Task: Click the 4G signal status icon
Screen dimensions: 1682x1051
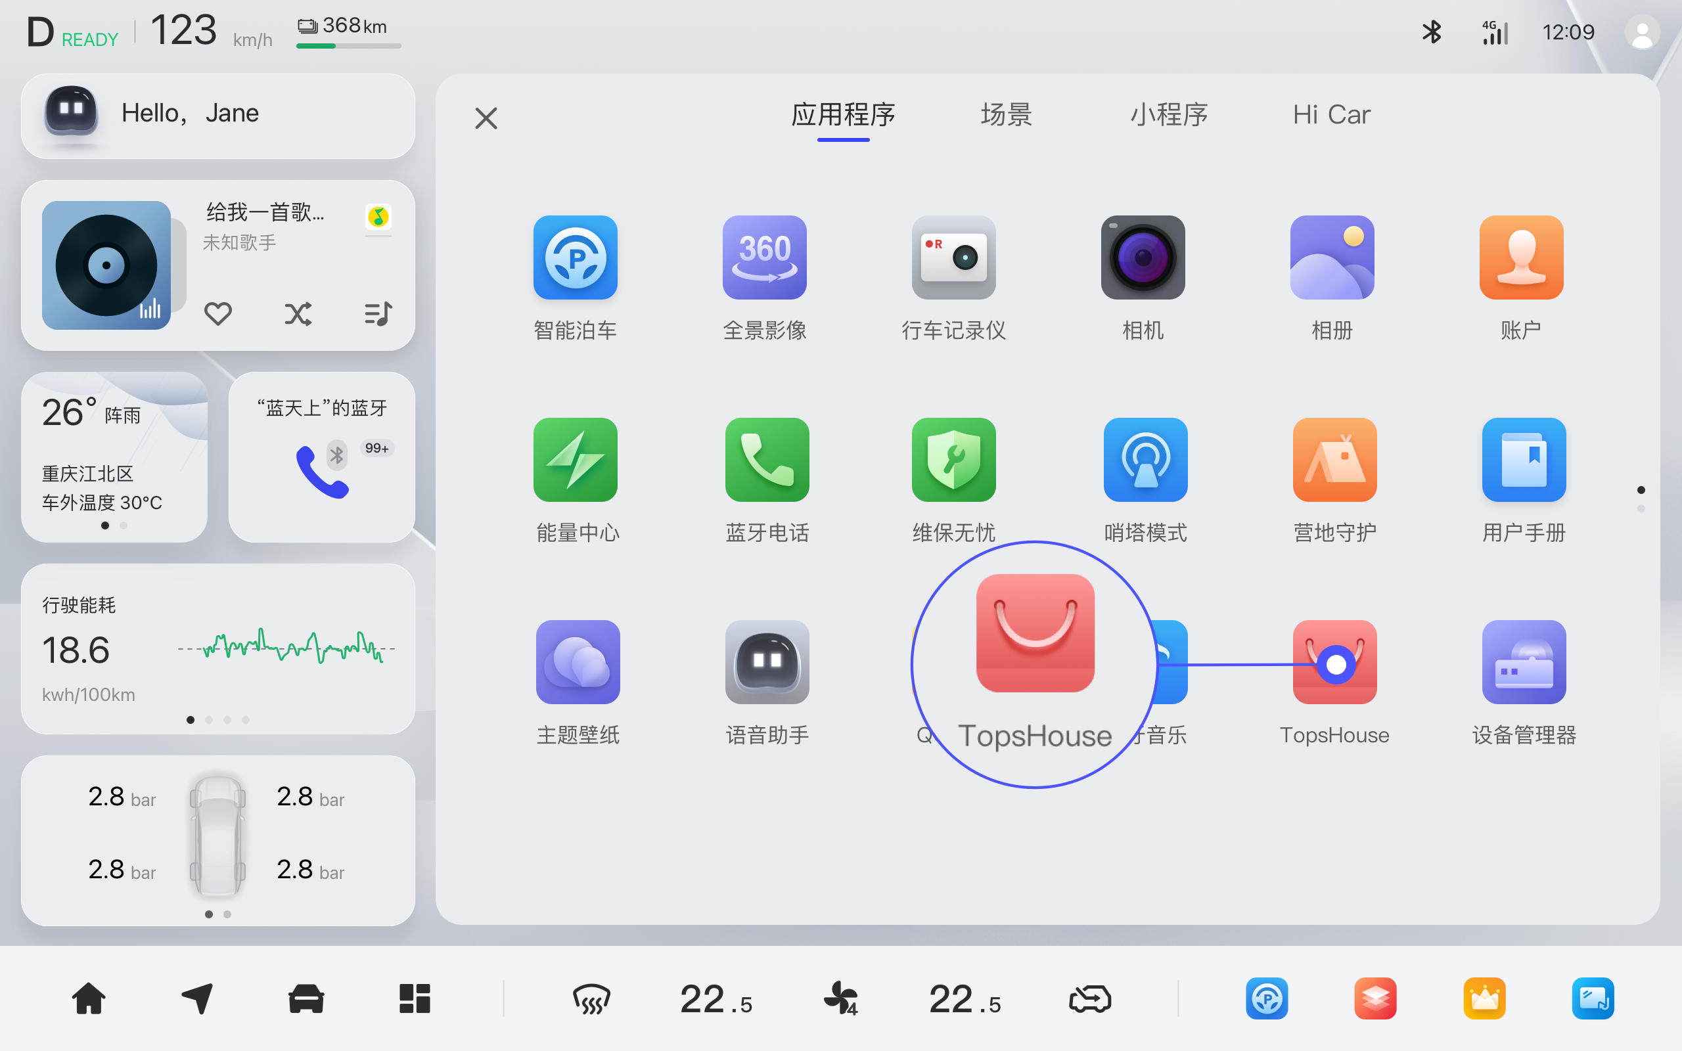Action: 1494,32
